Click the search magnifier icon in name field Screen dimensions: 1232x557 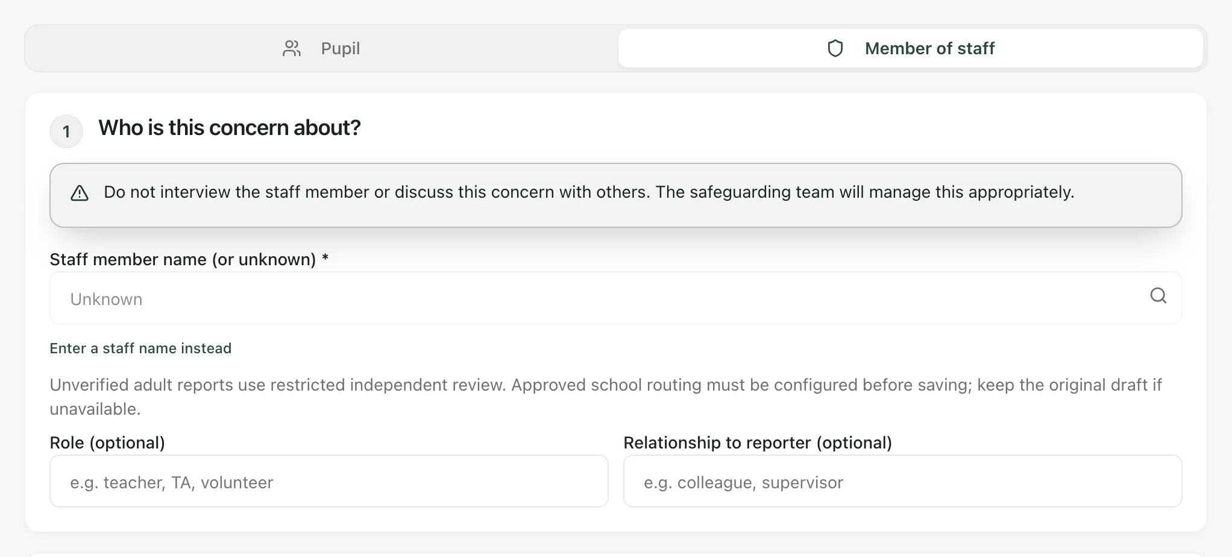[x=1158, y=295]
